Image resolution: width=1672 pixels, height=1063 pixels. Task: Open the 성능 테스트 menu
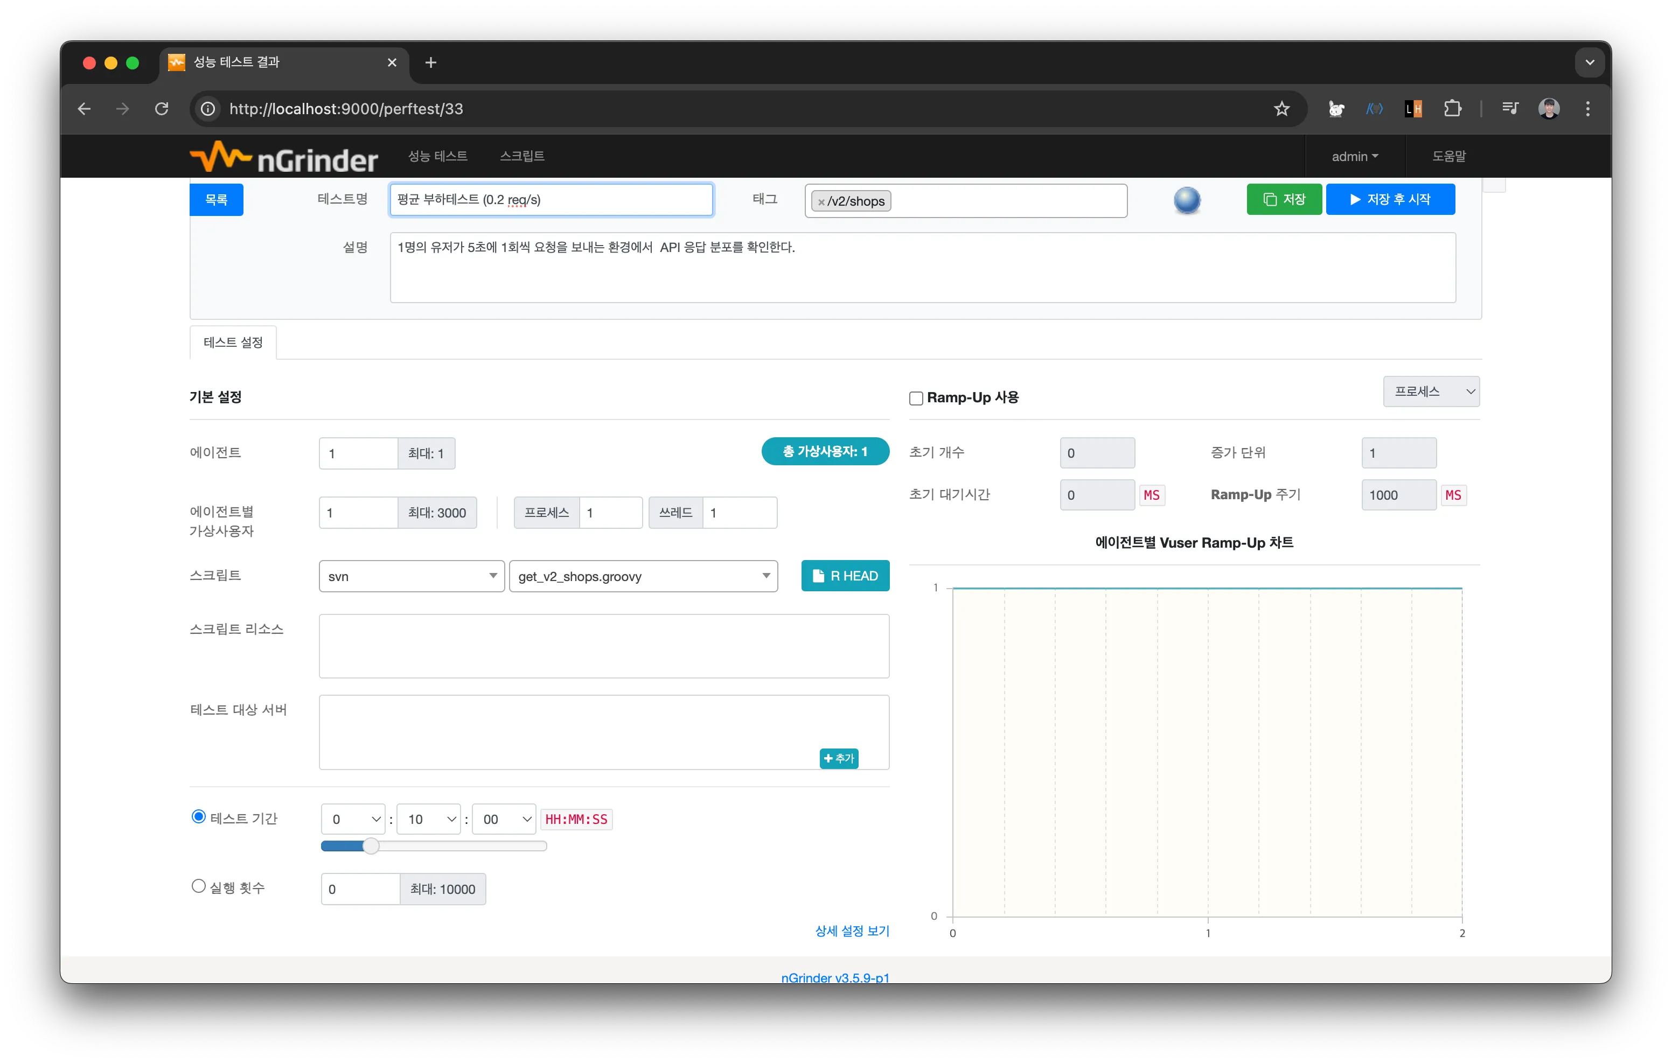pos(437,156)
